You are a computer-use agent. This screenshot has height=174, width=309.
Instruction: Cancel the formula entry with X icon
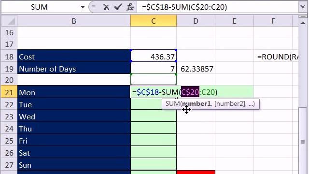pyautogui.click(x=106, y=7)
